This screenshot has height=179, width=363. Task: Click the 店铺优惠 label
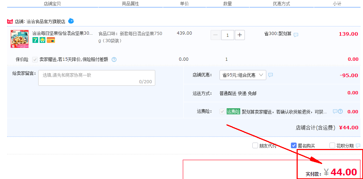202,75
